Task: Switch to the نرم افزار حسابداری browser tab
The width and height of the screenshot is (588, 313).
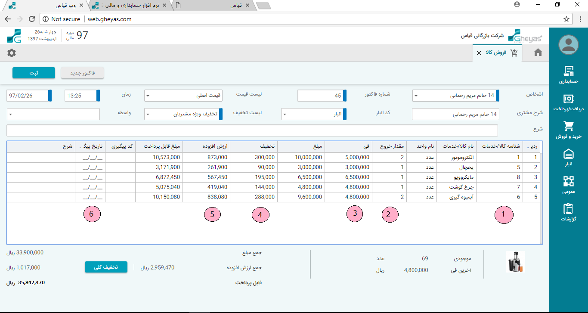Action: click(129, 6)
